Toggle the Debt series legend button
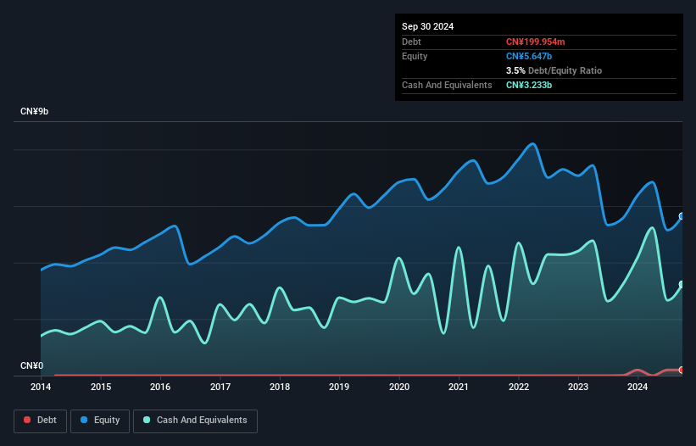This screenshot has height=446, width=696. point(41,421)
